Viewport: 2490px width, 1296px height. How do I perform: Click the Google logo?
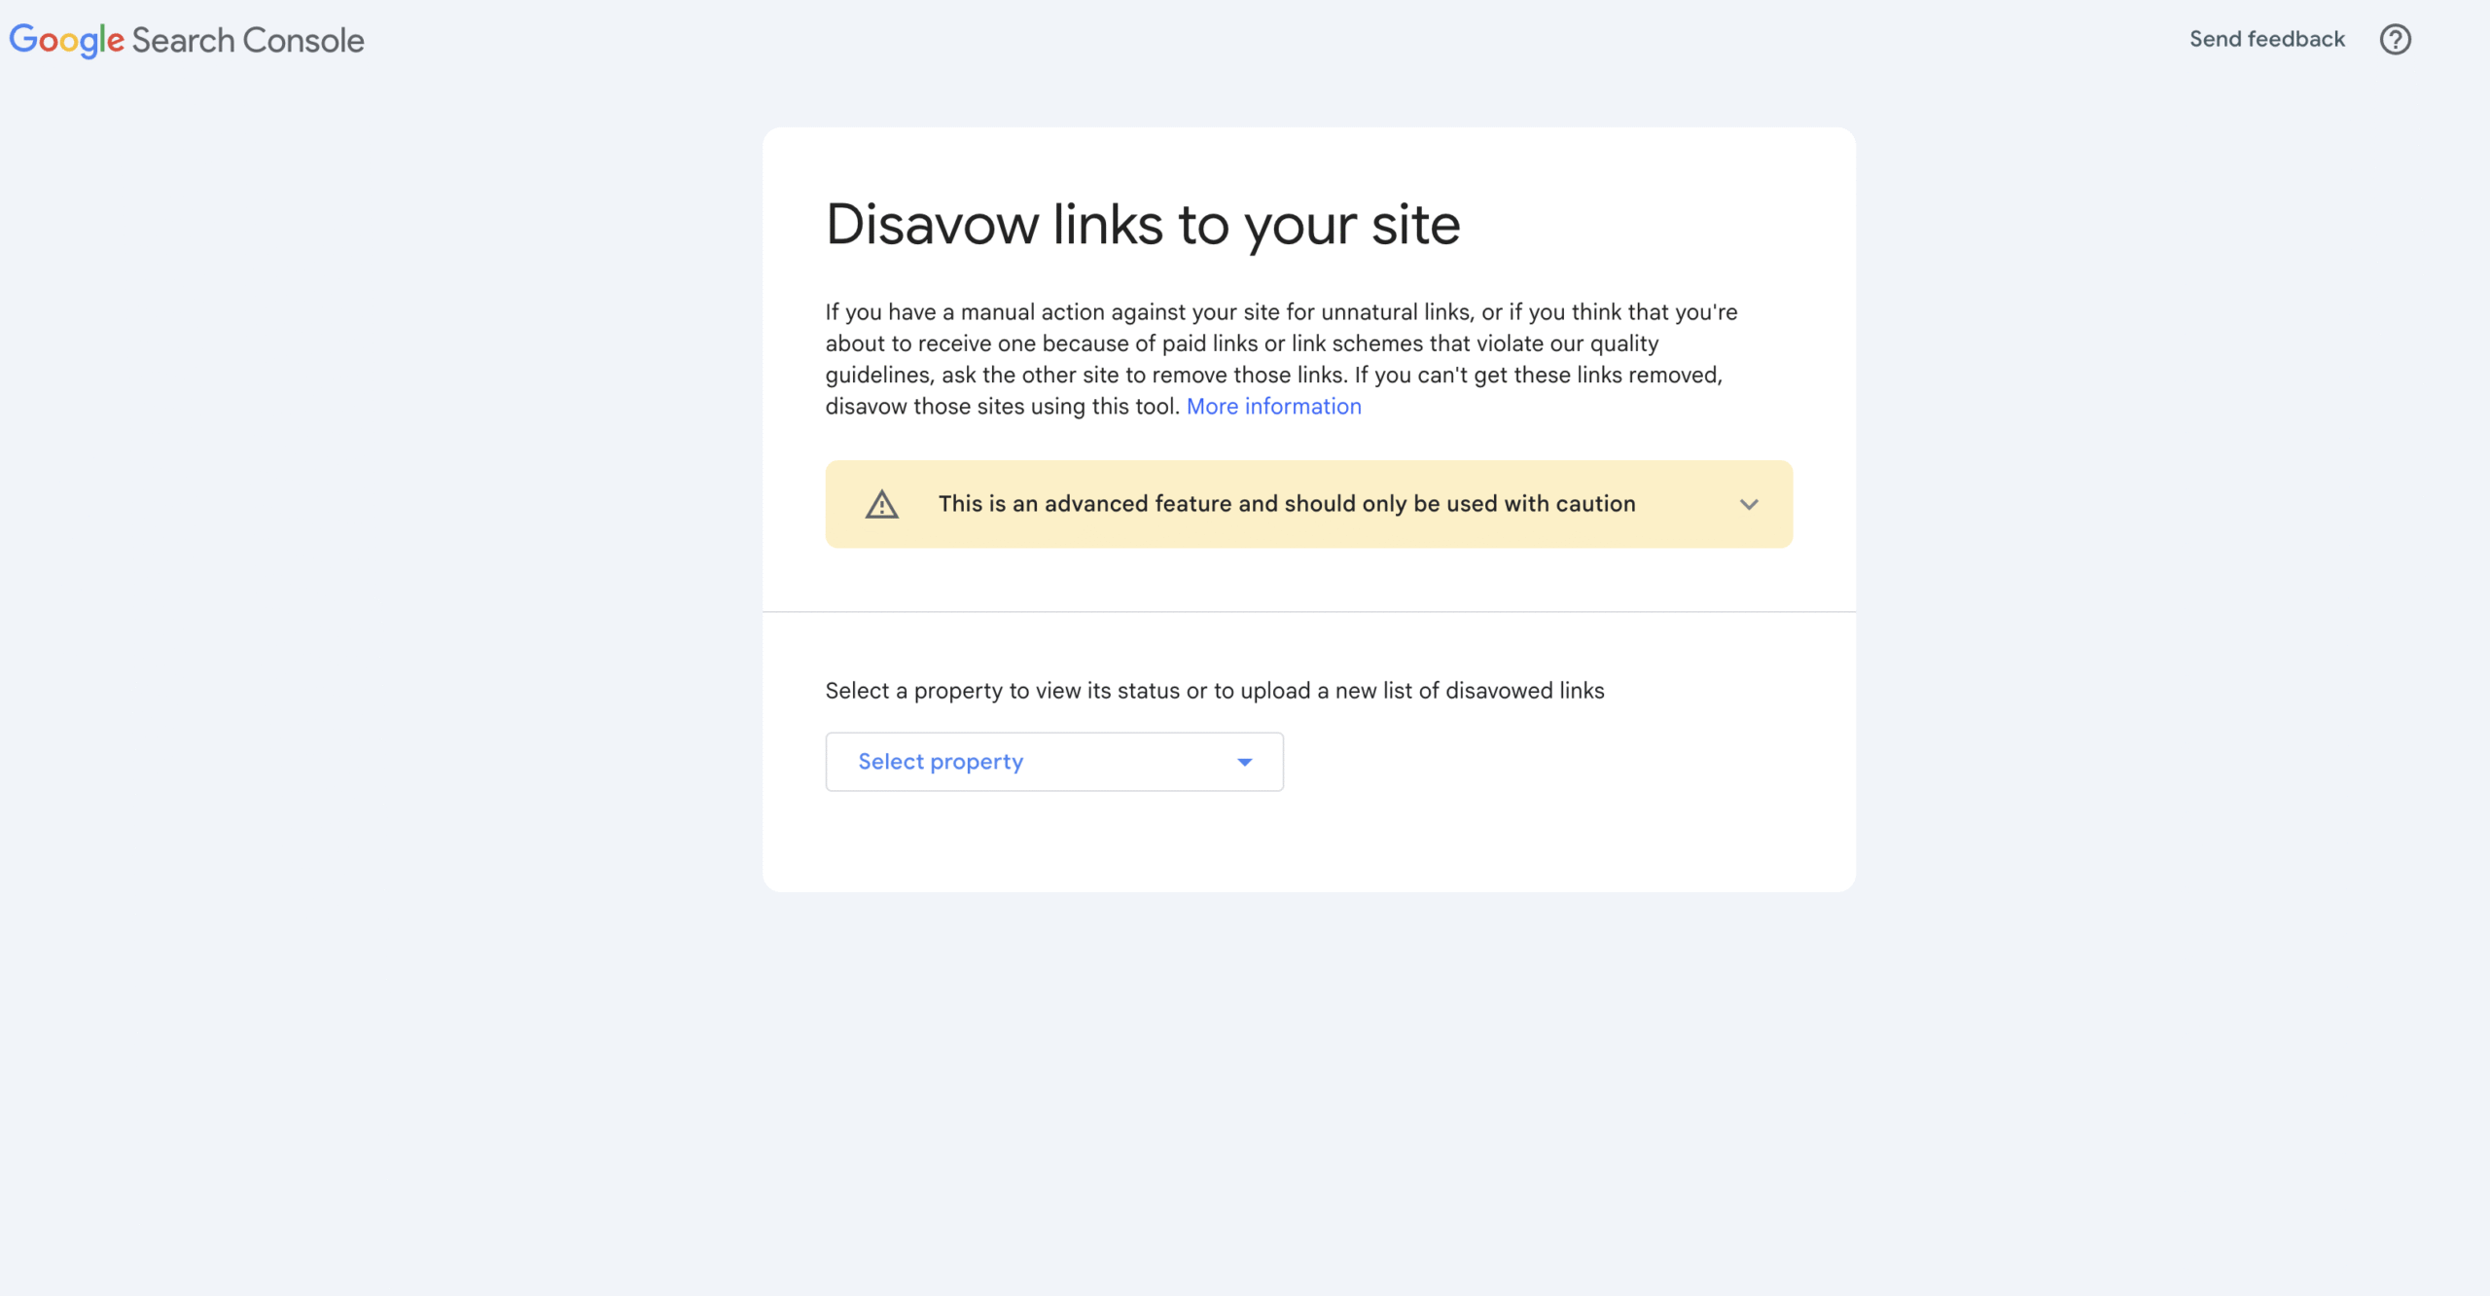(66, 41)
